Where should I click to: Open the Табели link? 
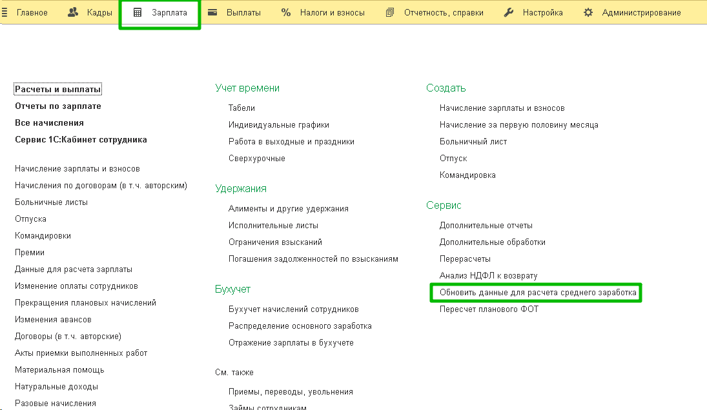tap(241, 108)
